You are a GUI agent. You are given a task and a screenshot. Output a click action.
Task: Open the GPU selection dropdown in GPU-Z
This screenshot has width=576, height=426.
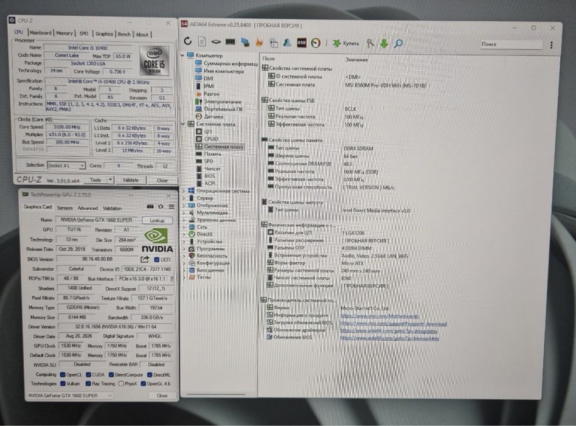[70, 396]
